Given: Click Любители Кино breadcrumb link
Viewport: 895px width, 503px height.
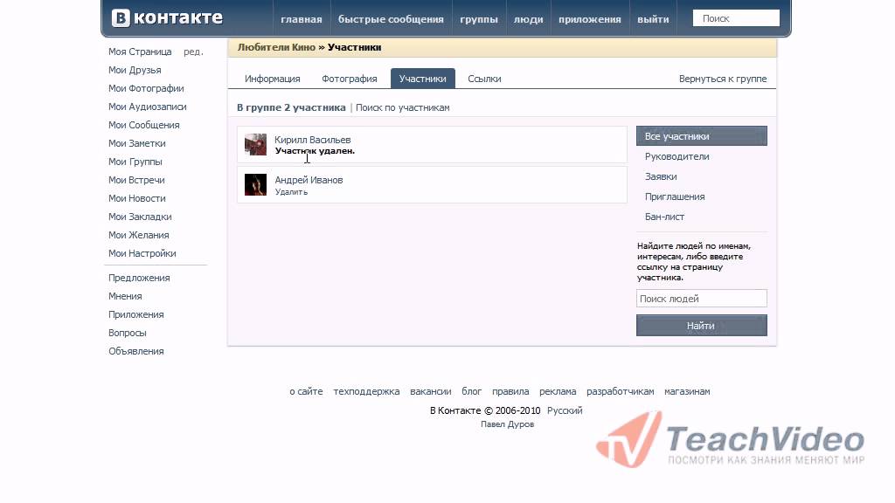Looking at the screenshot, I should [x=276, y=47].
